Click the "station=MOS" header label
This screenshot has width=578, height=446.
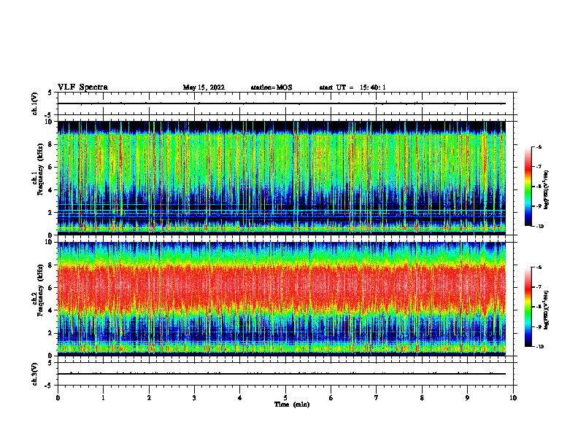tap(271, 87)
